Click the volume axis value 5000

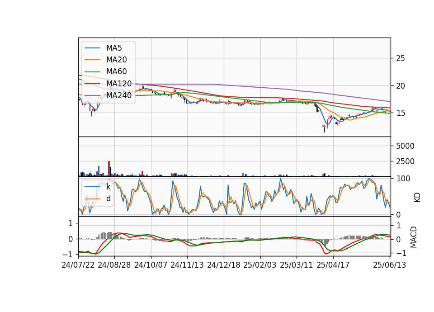click(405, 146)
